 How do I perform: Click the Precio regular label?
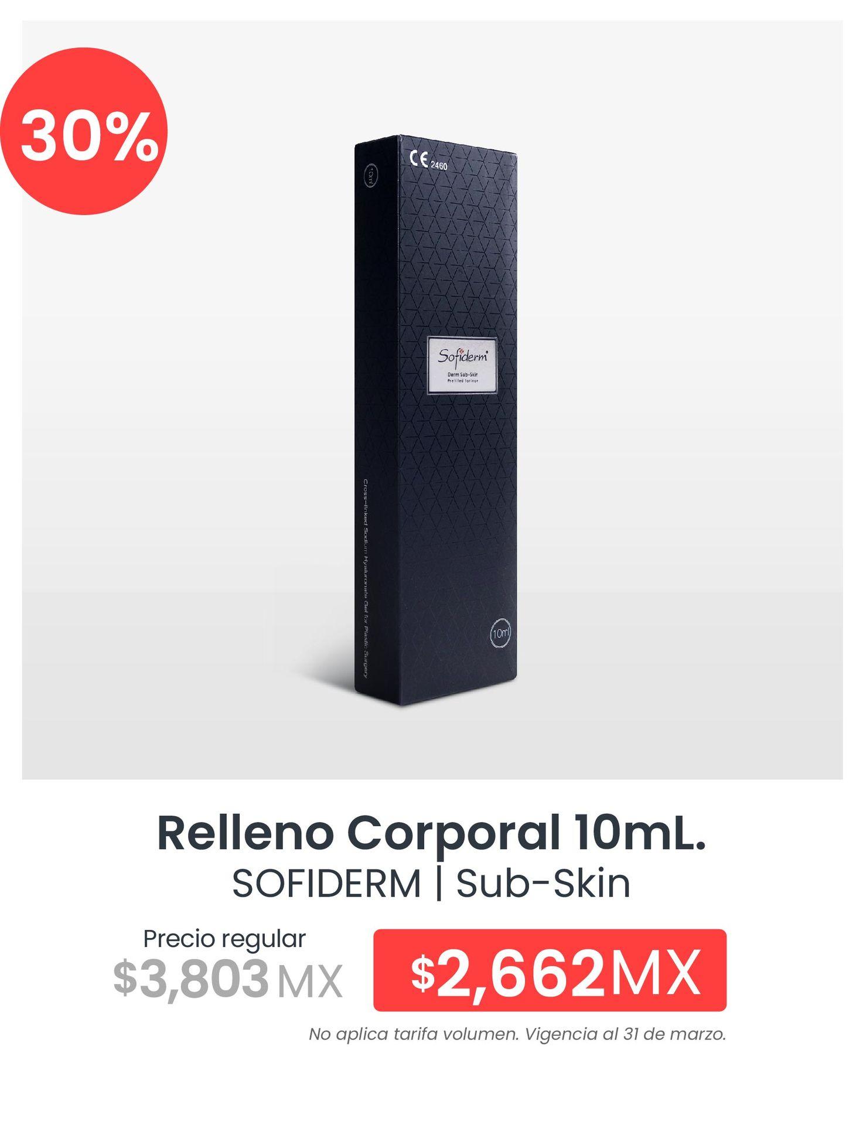pos(224,939)
